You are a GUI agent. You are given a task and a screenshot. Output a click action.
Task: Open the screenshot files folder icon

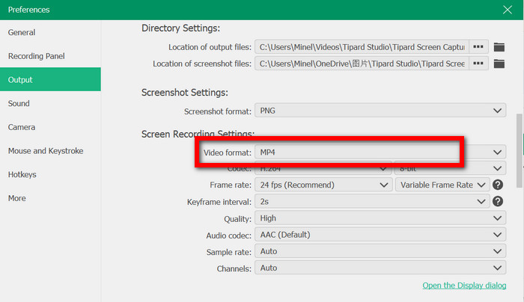[x=499, y=64]
